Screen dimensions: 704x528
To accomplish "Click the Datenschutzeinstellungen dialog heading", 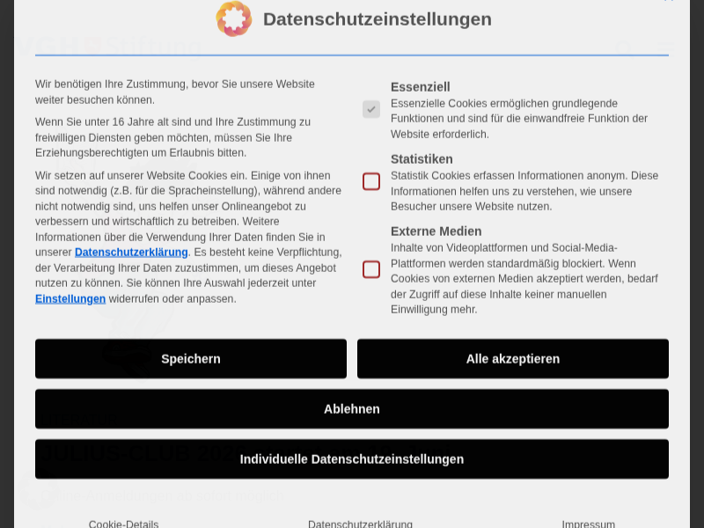I will pyautogui.click(x=377, y=19).
